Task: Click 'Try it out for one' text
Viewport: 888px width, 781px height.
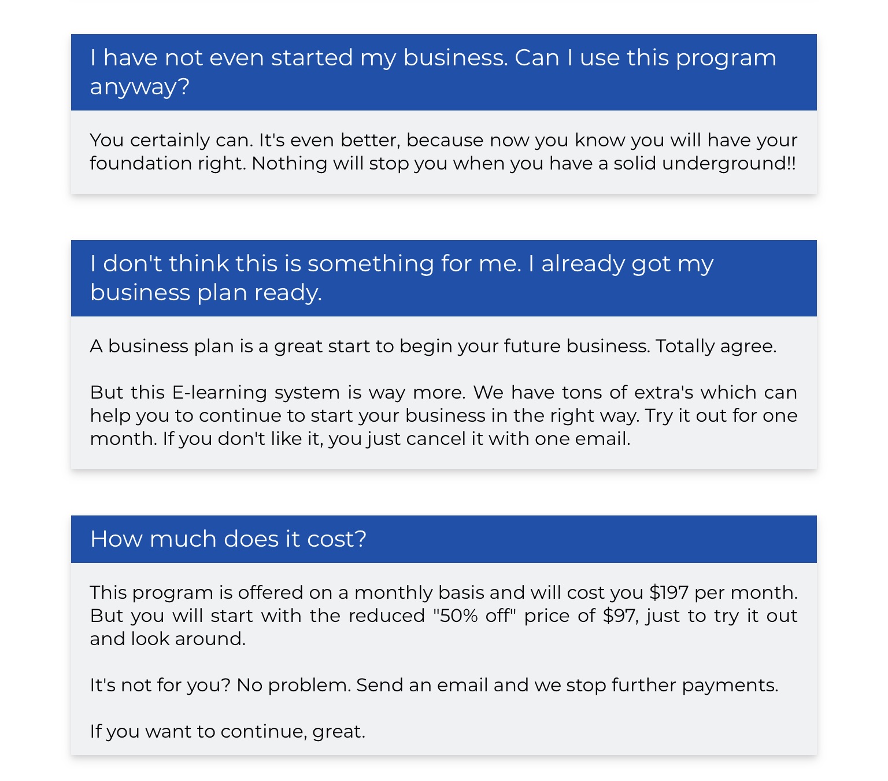Action: (x=721, y=415)
